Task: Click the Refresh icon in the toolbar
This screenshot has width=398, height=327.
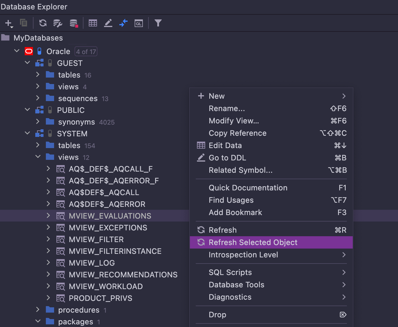Action: coord(43,23)
